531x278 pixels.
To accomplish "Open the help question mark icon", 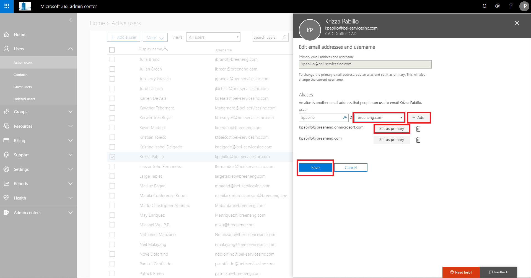I will click(511, 6).
